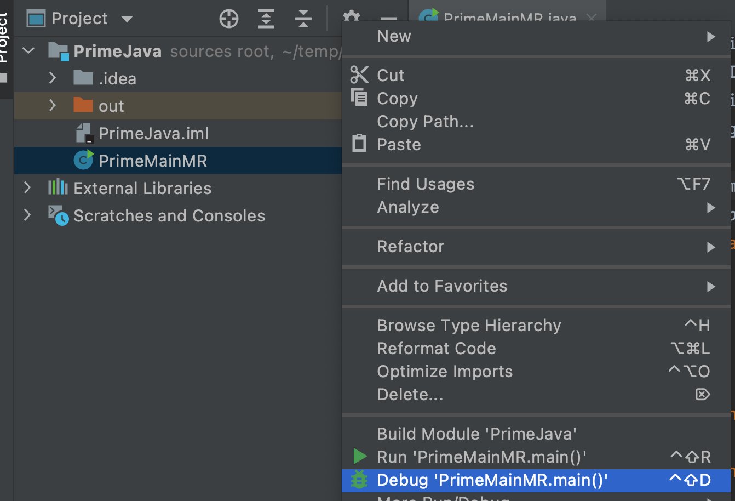Click the Expand All toolbar icon

266,19
